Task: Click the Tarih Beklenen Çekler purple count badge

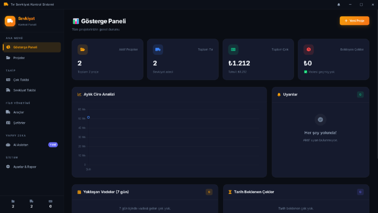Action: click(360, 192)
